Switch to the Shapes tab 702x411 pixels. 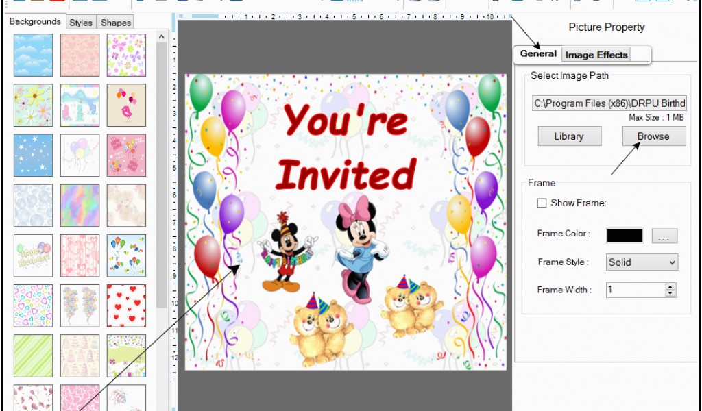115,23
